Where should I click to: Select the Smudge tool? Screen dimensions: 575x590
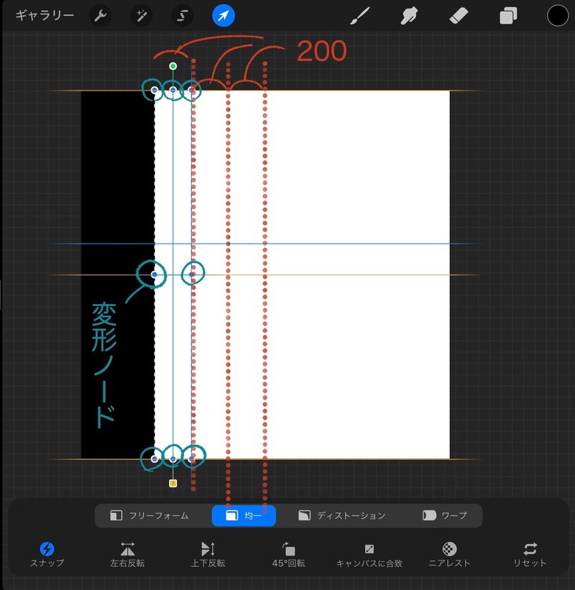[409, 17]
